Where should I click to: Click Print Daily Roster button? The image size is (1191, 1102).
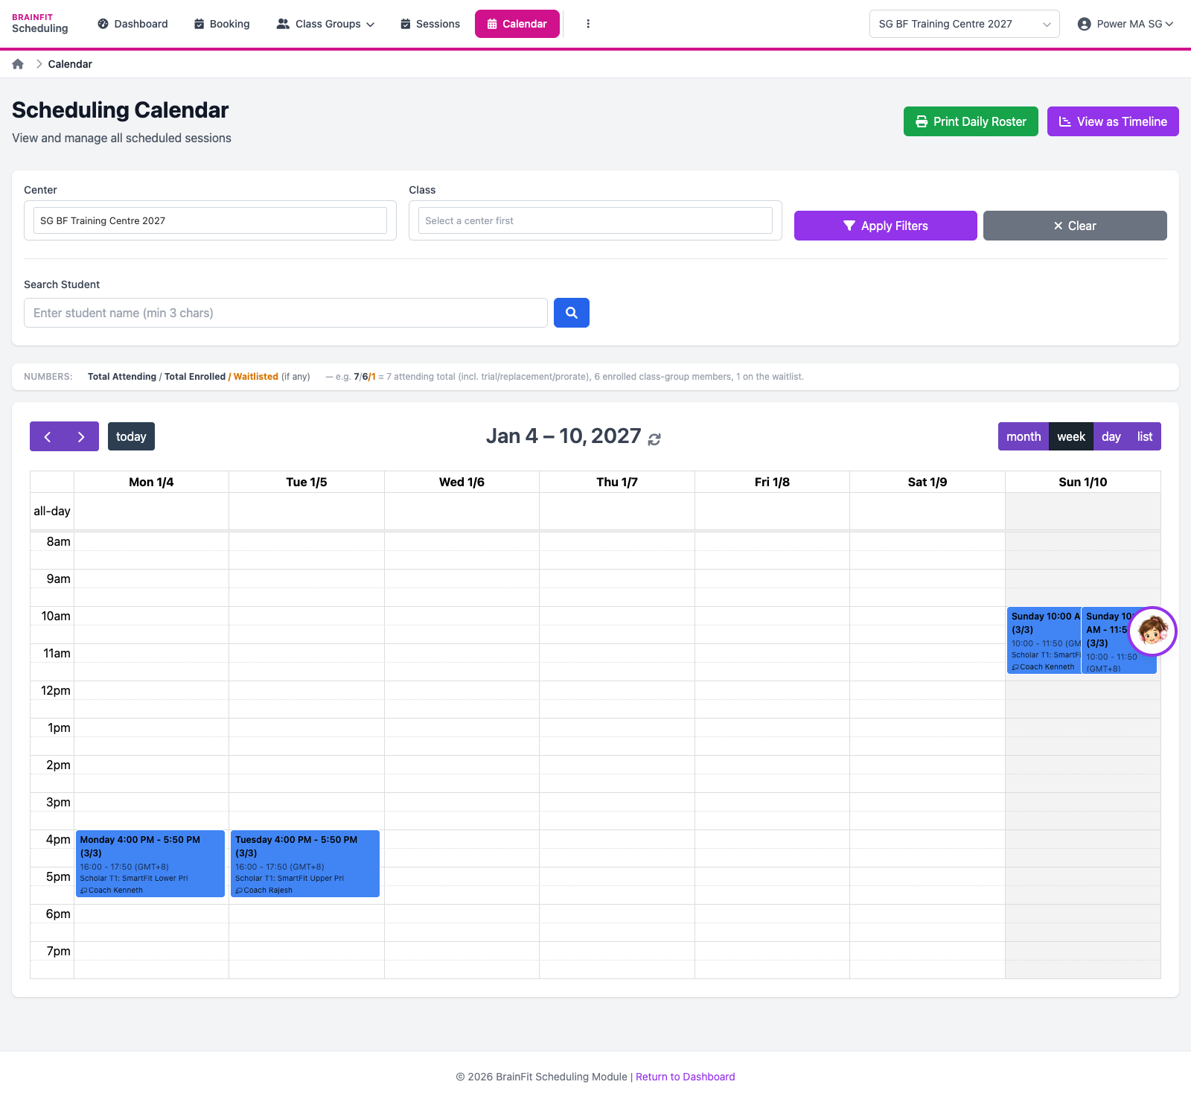point(971,121)
